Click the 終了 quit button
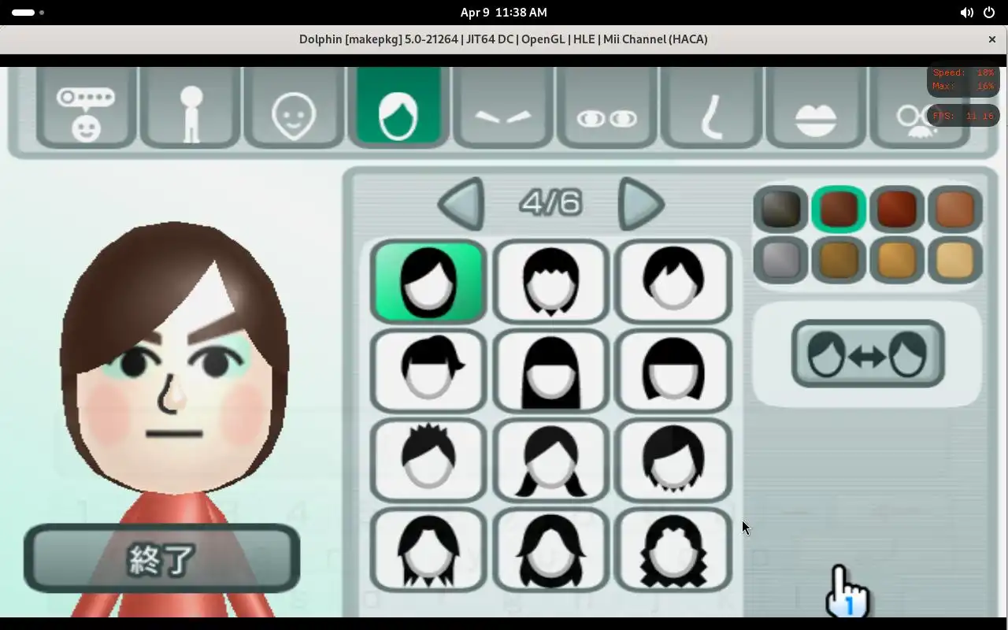Viewport: 1008px width, 630px height. coord(162,558)
